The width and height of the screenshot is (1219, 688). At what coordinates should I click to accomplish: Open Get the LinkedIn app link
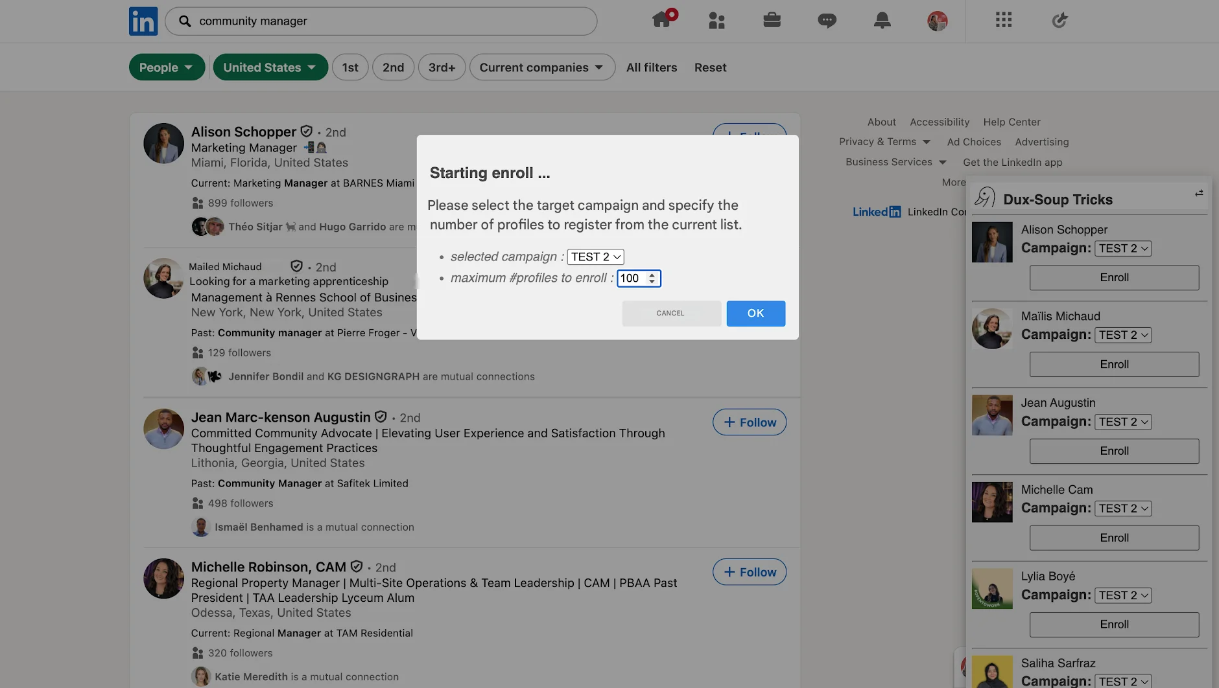click(x=1012, y=162)
